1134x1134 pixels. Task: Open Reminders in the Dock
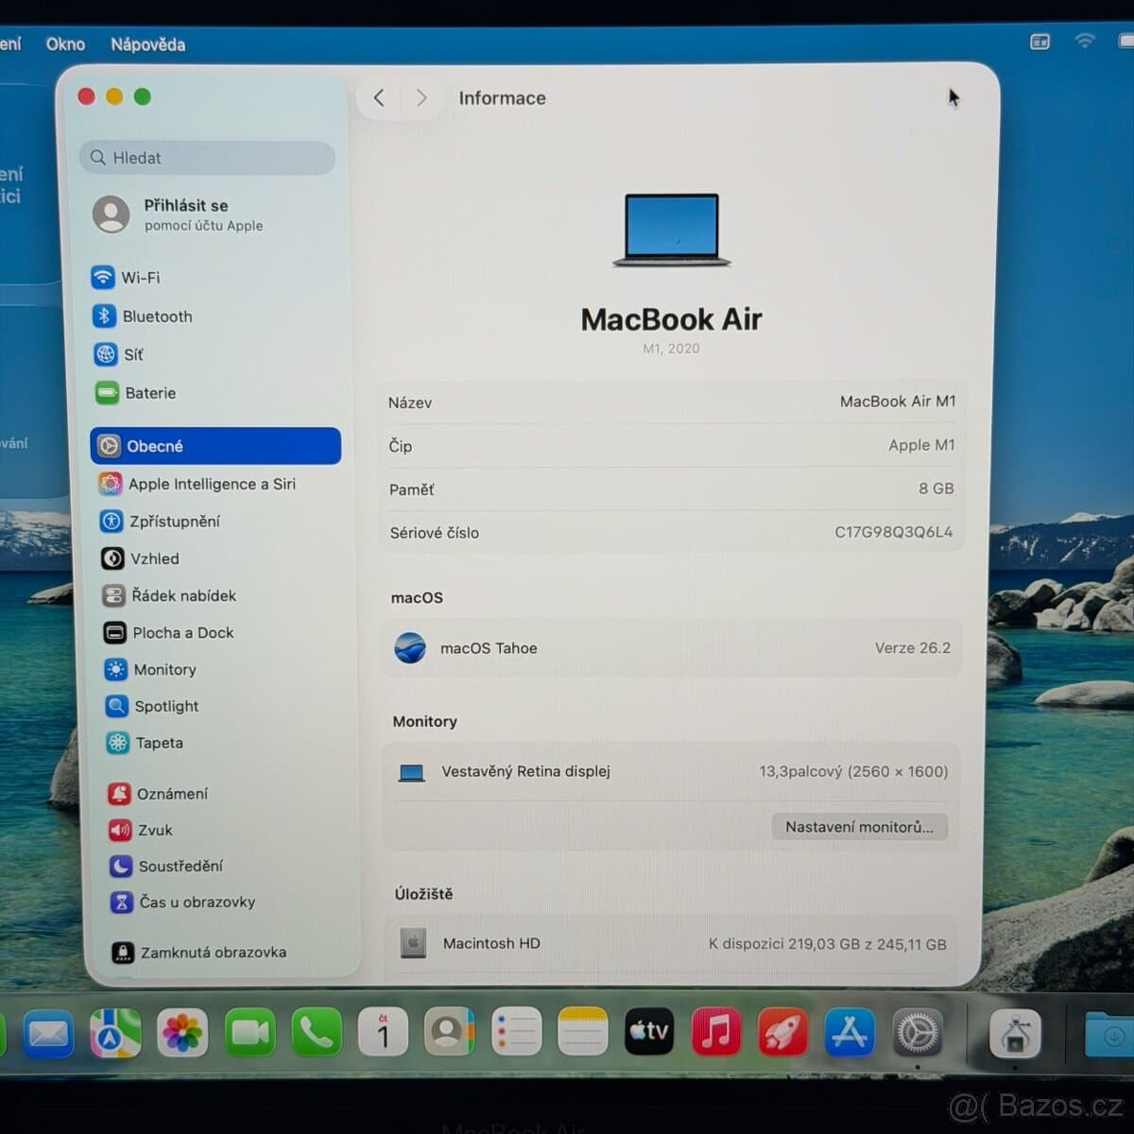[516, 1031]
